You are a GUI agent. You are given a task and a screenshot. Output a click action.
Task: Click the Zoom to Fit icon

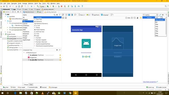tap(134, 18)
